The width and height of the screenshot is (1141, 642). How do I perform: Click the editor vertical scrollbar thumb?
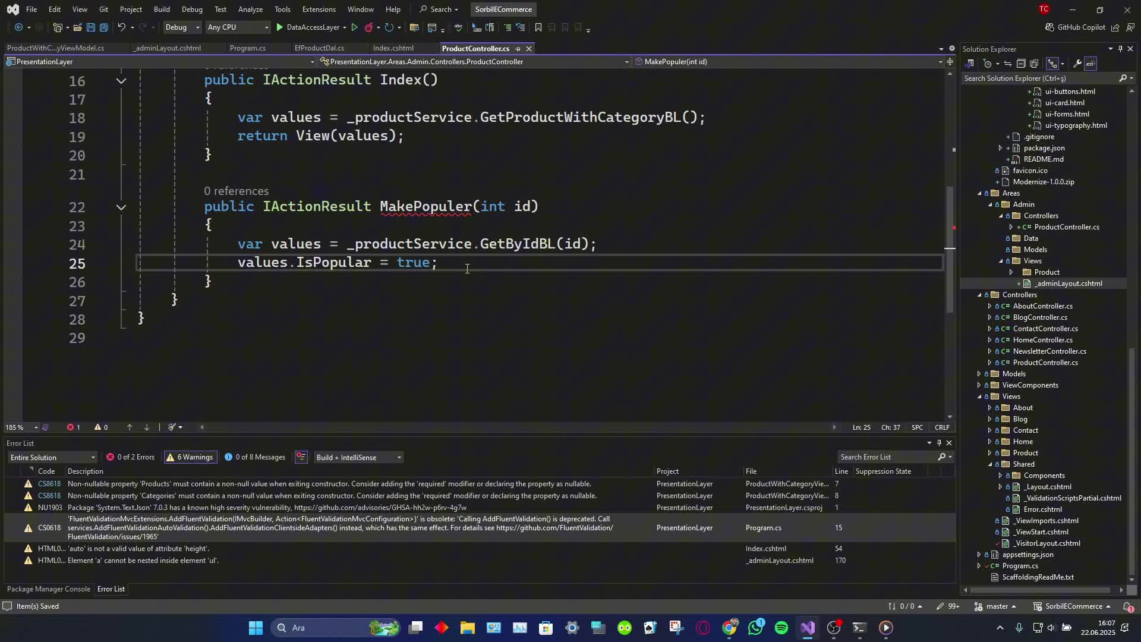point(950,250)
